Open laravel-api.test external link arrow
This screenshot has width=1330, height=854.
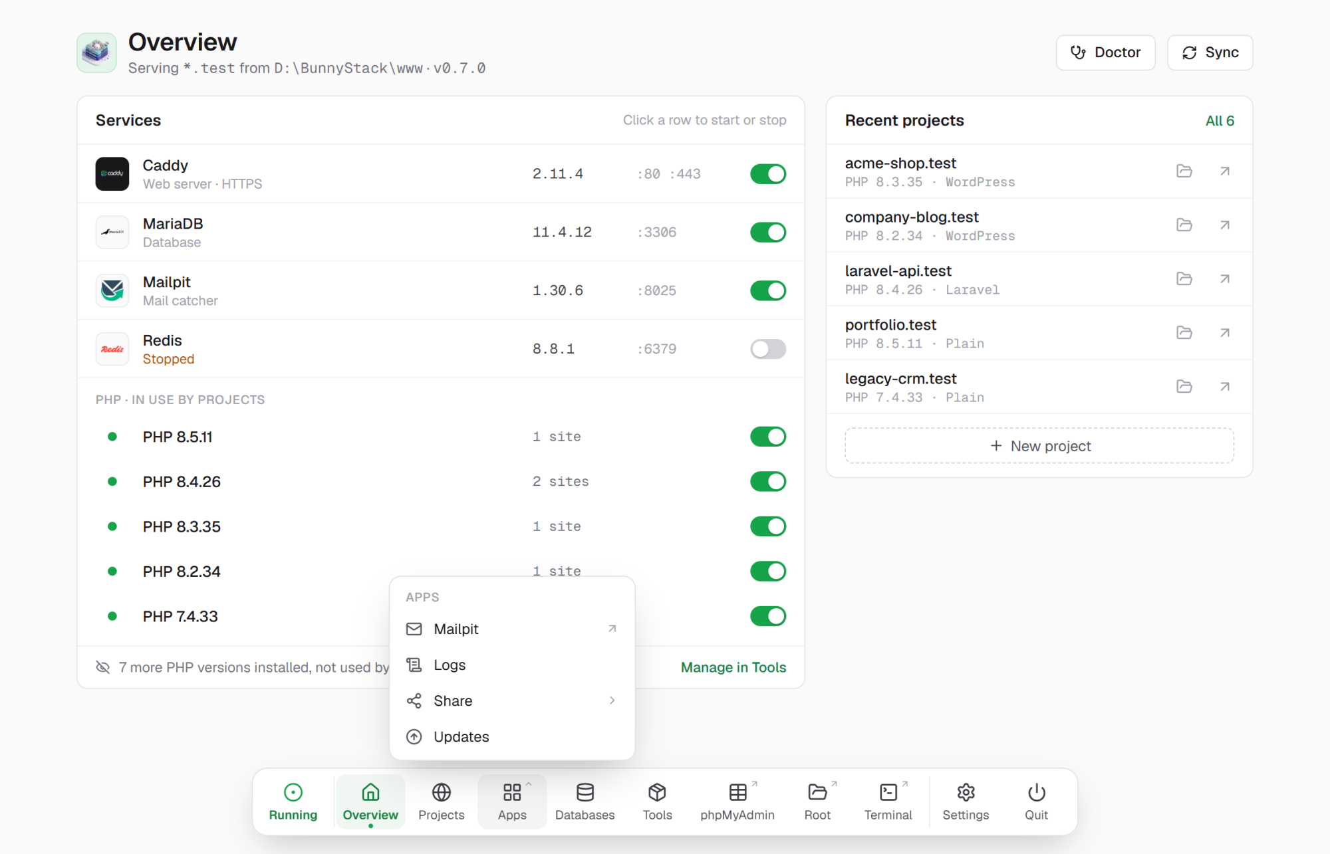[x=1224, y=278]
